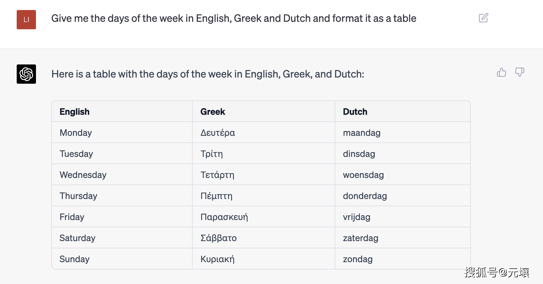The image size is (543, 284).
Task: Click the woensdag cell
Action: [x=403, y=175]
